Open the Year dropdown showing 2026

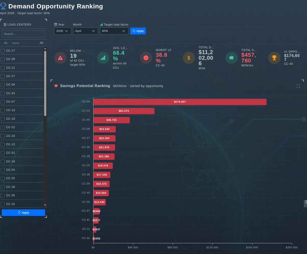click(x=63, y=31)
